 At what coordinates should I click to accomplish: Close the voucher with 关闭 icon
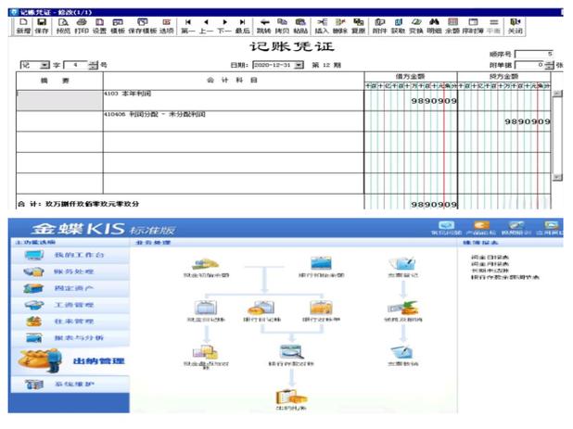[x=516, y=26]
